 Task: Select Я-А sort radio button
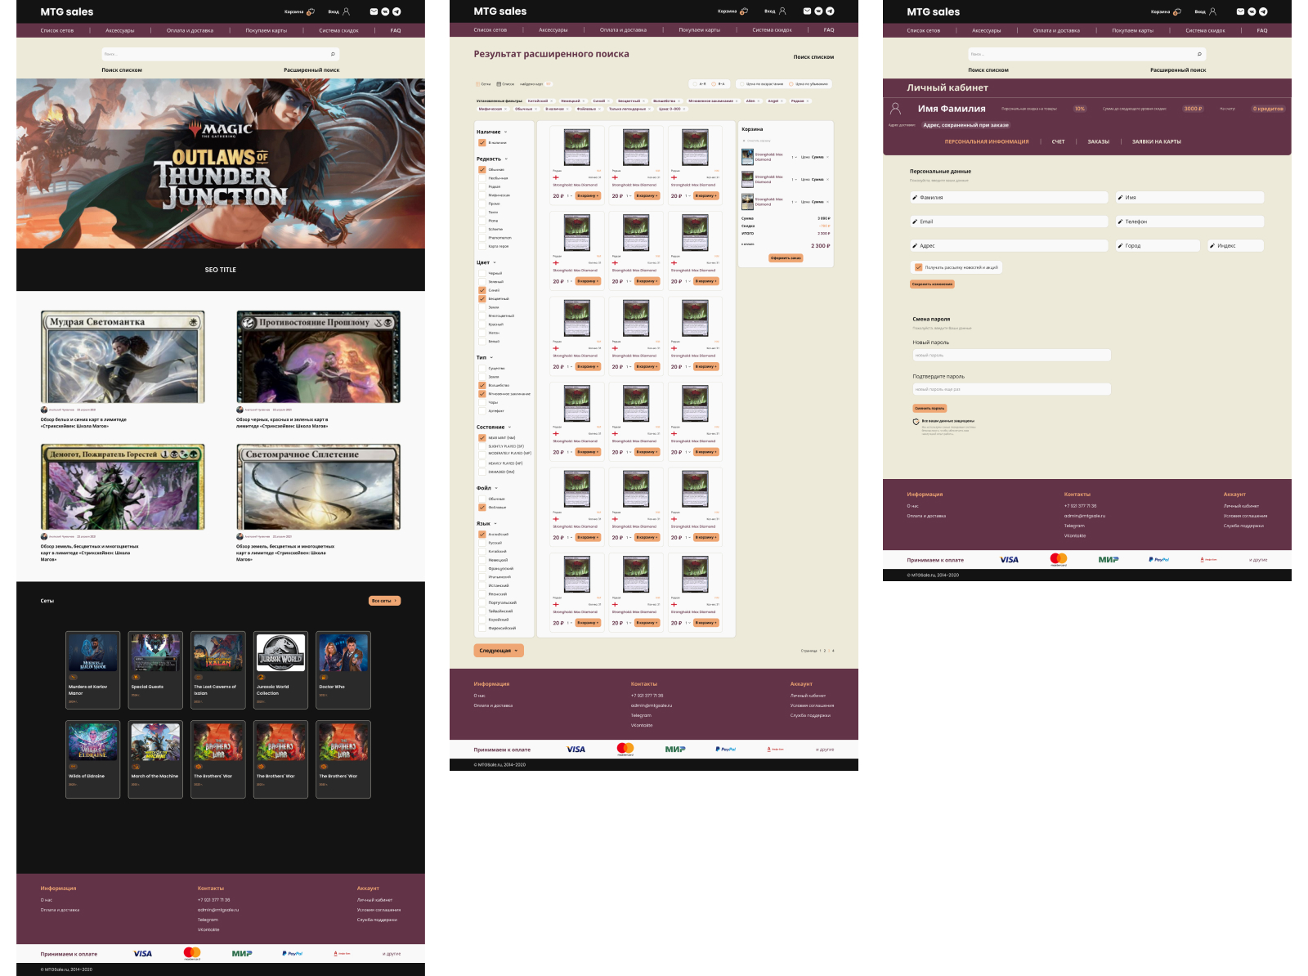click(x=714, y=83)
